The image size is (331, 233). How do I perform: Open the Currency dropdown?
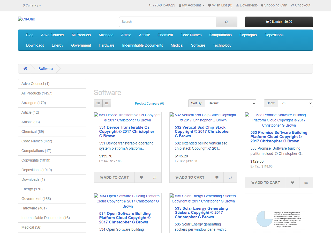pos(32,5)
